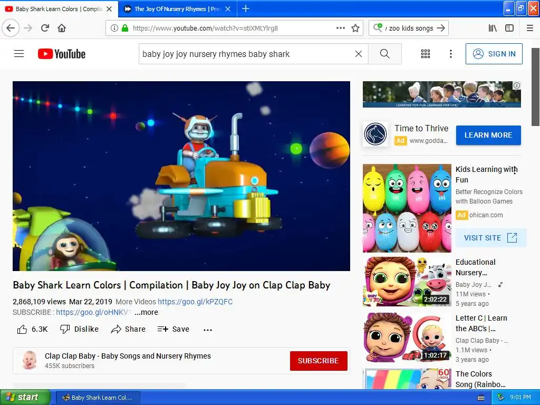Click the tray icon beside the clock
The image size is (540, 405).
click(x=500, y=398)
